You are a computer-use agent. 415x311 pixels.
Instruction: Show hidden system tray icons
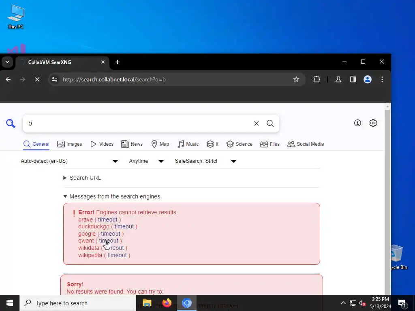343,303
